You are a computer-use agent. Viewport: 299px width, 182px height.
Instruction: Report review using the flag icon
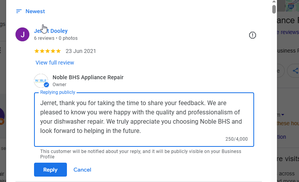pyautogui.click(x=253, y=36)
